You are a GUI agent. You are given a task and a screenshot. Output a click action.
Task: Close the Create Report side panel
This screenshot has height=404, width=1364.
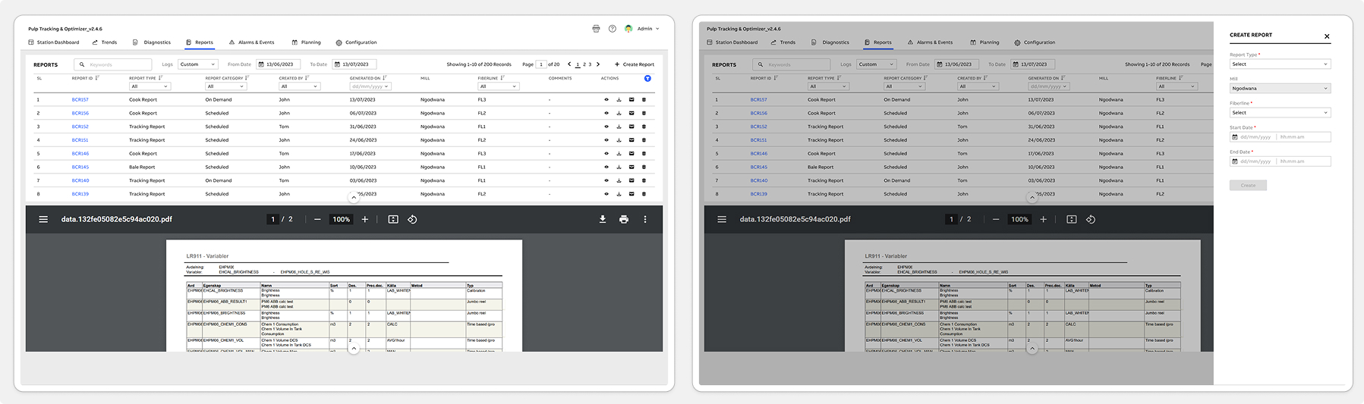coord(1327,36)
